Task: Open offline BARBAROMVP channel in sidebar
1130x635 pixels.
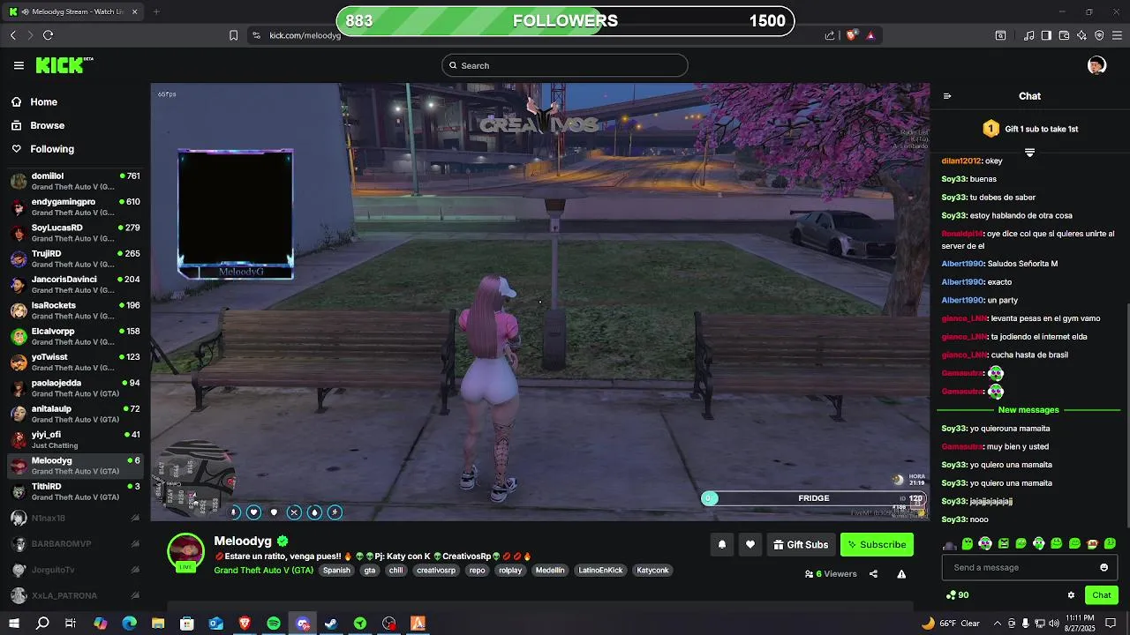Action: (x=75, y=544)
